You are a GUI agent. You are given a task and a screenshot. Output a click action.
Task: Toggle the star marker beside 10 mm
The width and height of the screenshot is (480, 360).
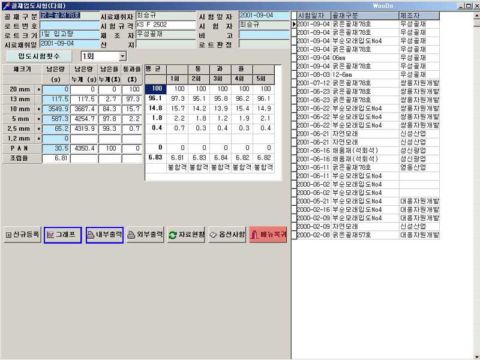tap(39, 109)
